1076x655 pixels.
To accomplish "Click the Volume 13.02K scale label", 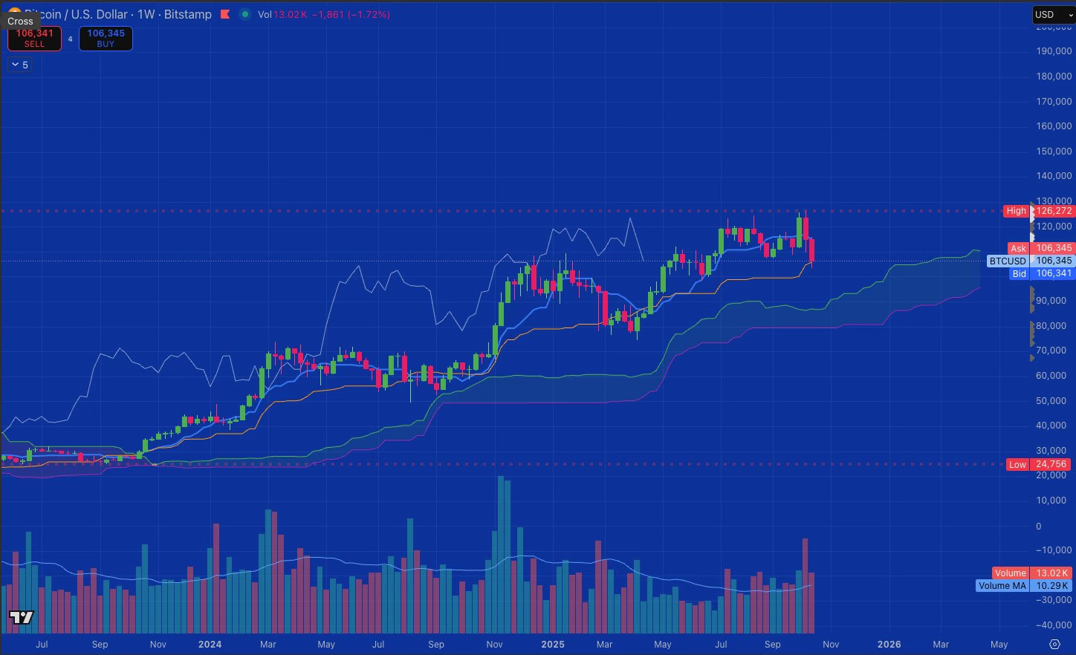I will [1031, 573].
